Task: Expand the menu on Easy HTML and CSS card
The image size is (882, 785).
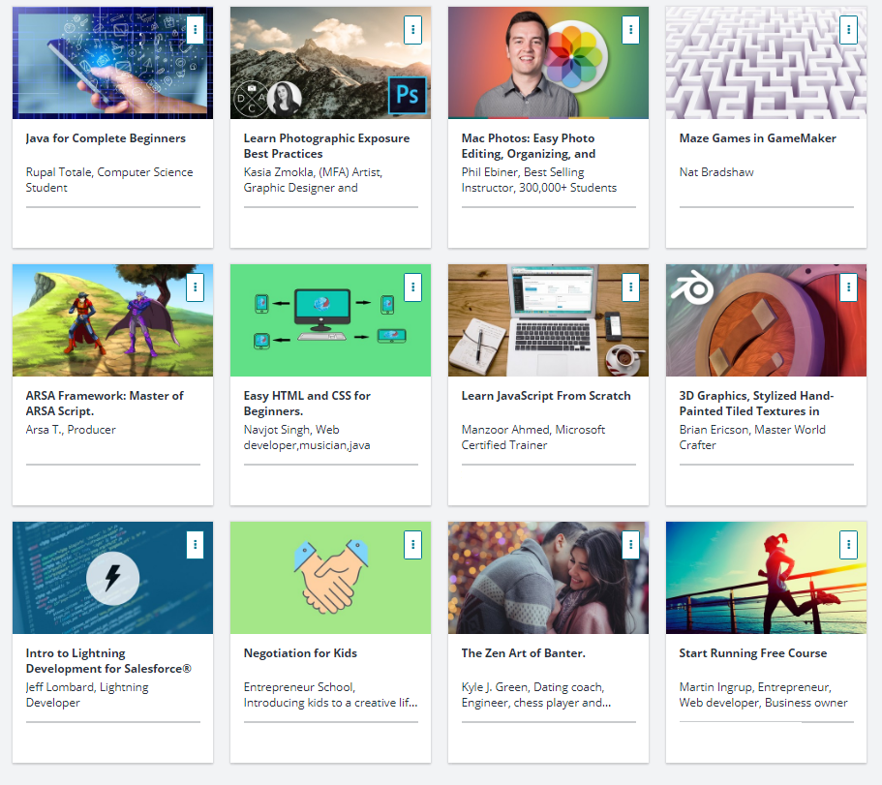Action: pos(412,287)
